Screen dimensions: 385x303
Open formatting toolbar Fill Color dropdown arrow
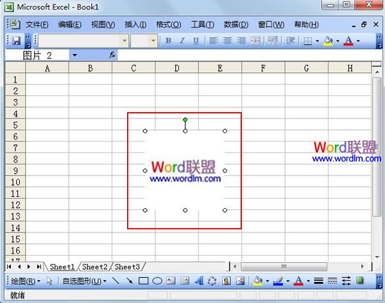(x=338, y=41)
